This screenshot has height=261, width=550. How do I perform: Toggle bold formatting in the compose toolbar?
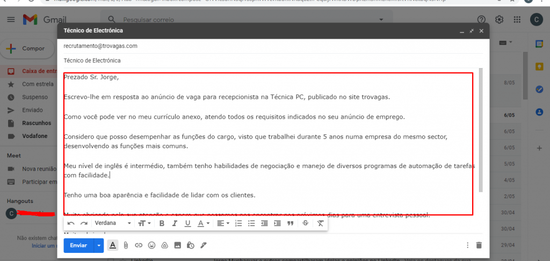162,223
